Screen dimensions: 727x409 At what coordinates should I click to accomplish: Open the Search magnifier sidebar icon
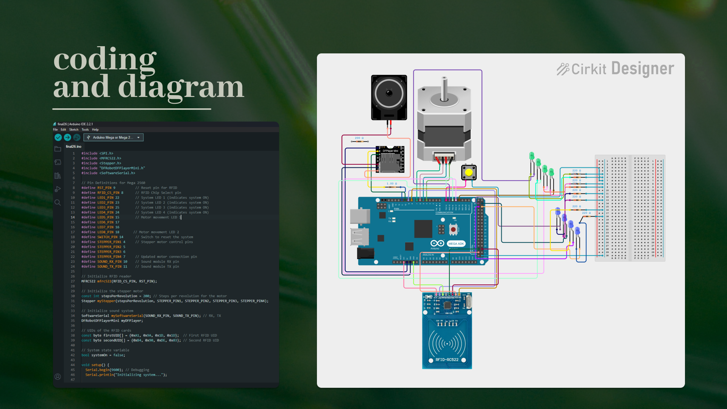(x=58, y=203)
